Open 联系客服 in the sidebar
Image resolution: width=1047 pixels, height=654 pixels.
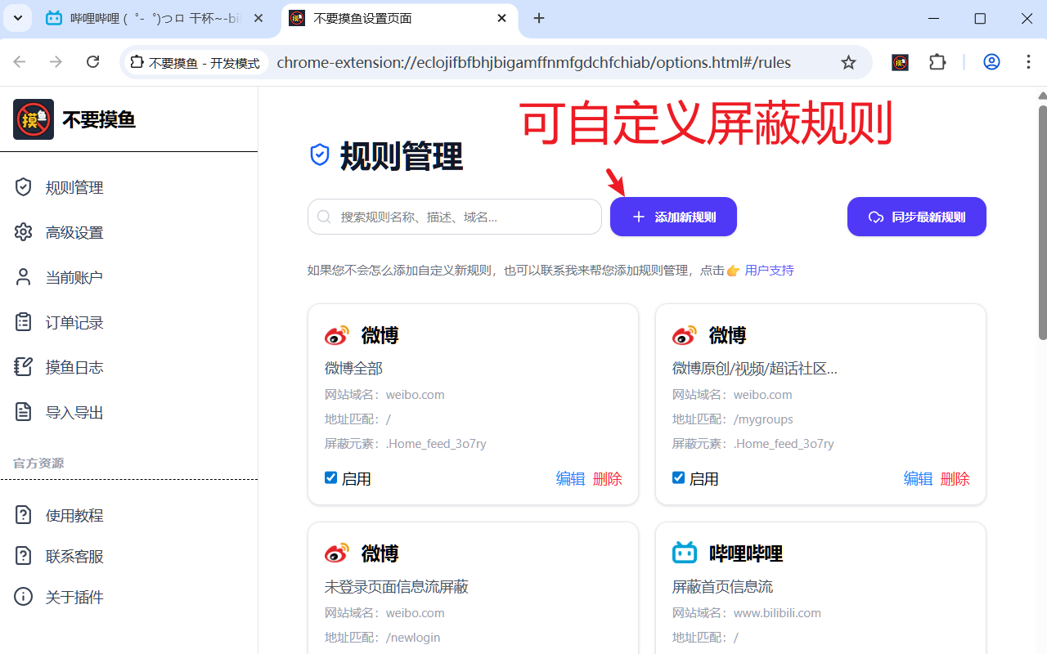point(128,556)
